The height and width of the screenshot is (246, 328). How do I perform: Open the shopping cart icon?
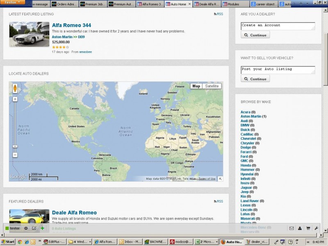click(308, 228)
